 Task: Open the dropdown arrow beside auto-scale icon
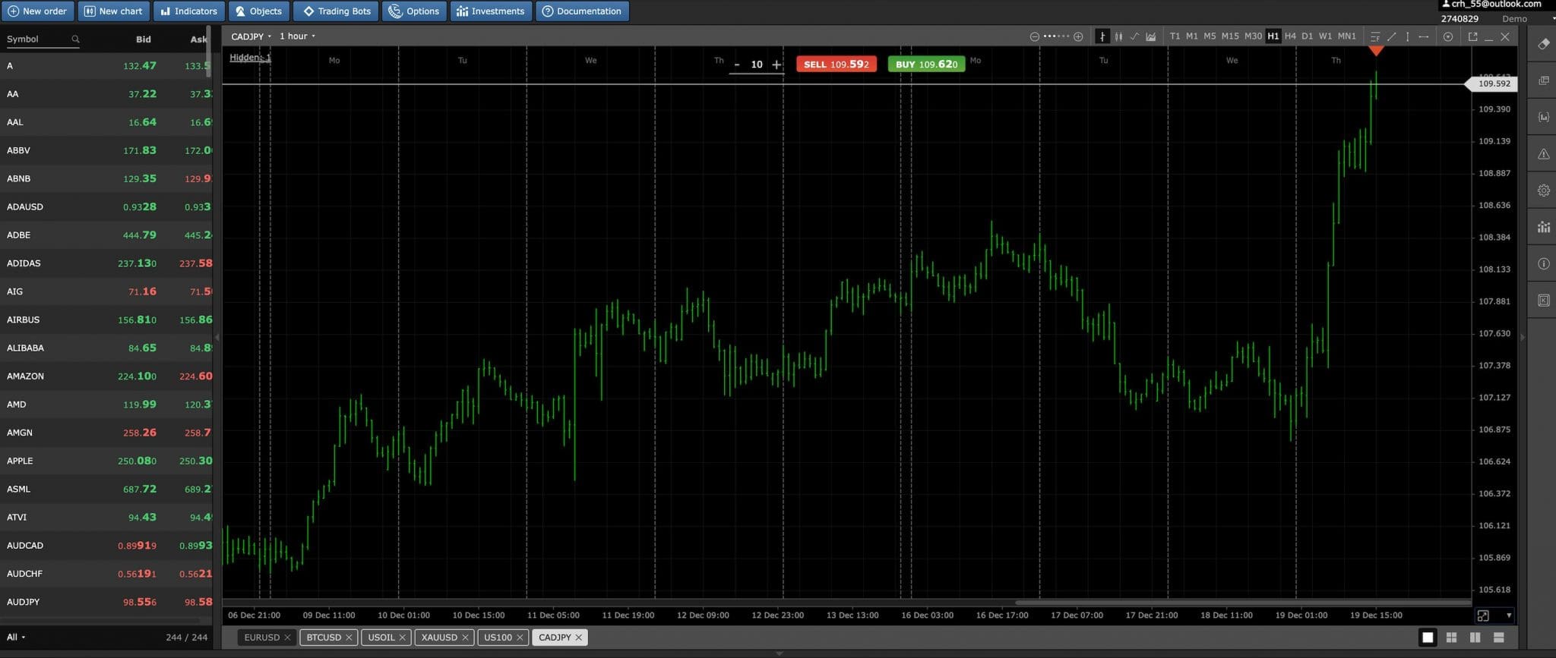pyautogui.click(x=1508, y=615)
